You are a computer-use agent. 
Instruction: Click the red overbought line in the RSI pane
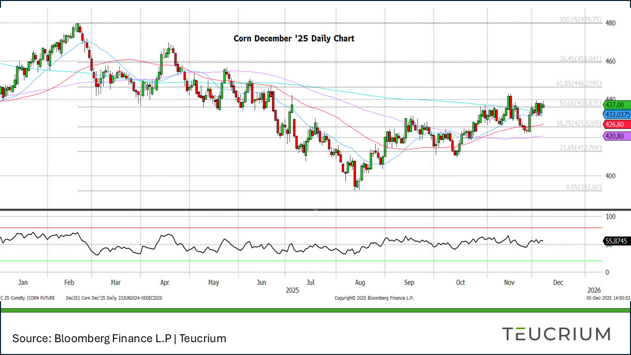pos(296,228)
